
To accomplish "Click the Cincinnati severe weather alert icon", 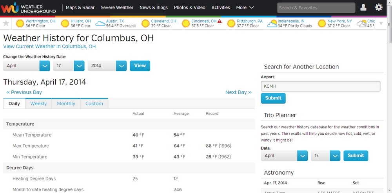I will 220,21.
